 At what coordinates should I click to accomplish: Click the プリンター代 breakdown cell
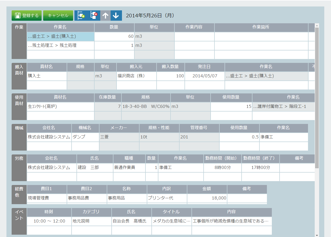pyautogui.click(x=167, y=198)
